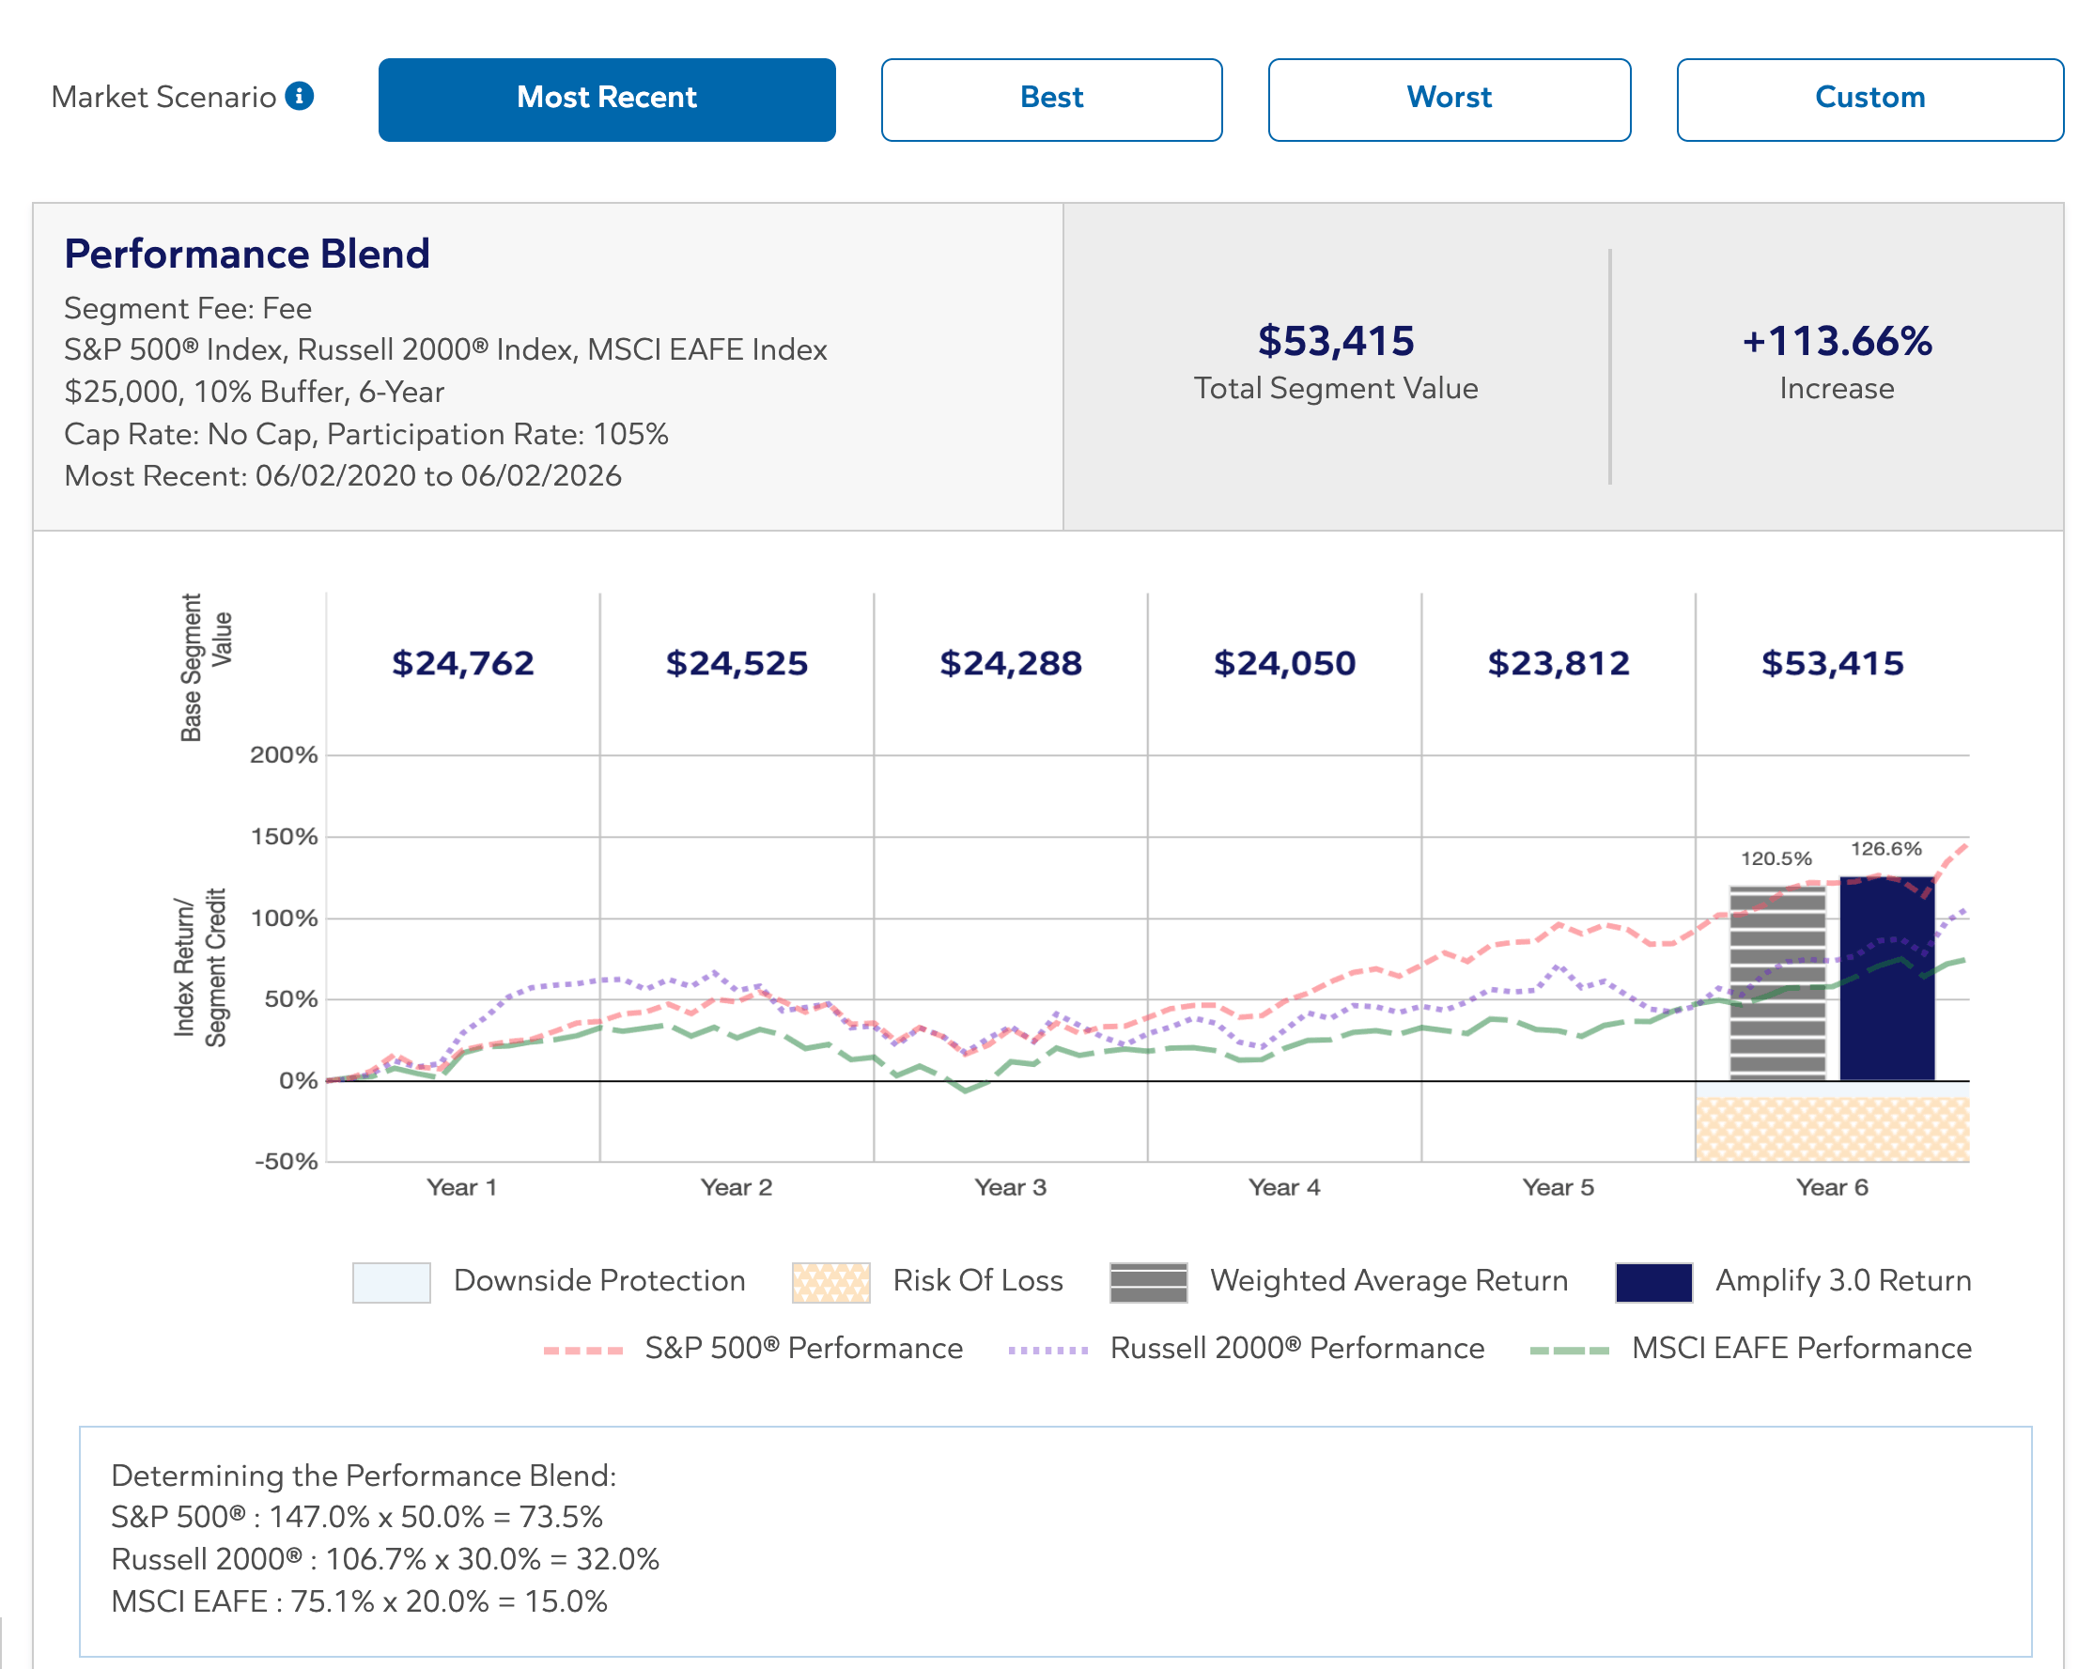
Task: Switch to the Worst scenario
Action: coord(1450,99)
